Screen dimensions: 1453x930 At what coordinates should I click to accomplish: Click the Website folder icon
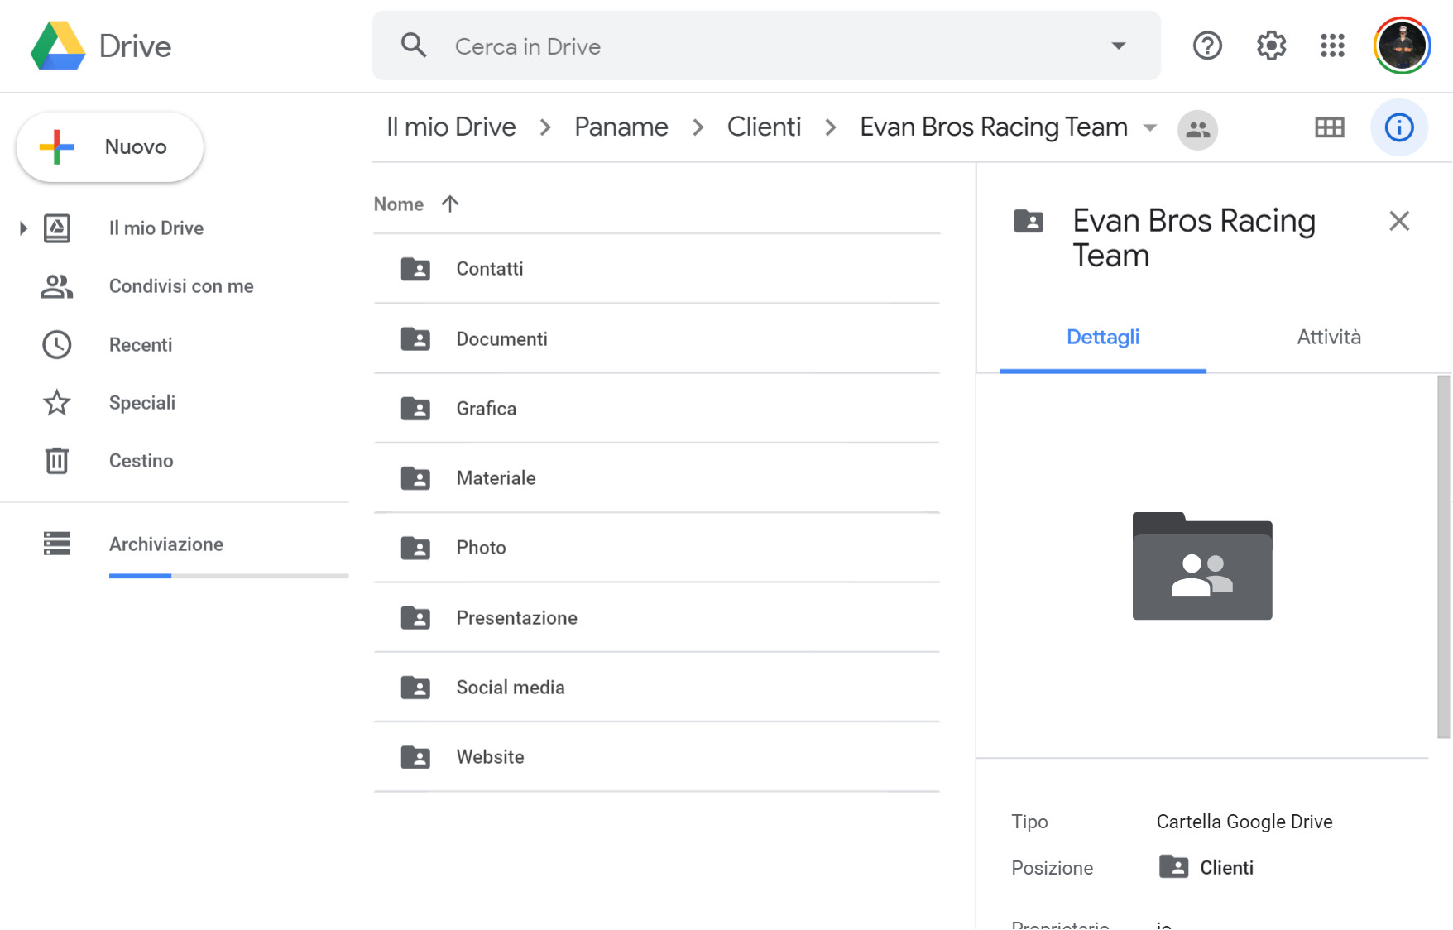(x=415, y=757)
